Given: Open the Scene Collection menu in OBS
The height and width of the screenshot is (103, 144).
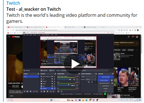Looking at the screenshot, I should click(x=46, y=35).
